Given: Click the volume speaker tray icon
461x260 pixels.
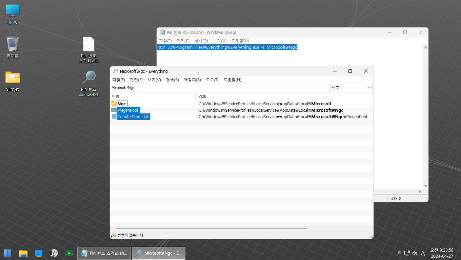Looking at the screenshot, I should [415, 253].
